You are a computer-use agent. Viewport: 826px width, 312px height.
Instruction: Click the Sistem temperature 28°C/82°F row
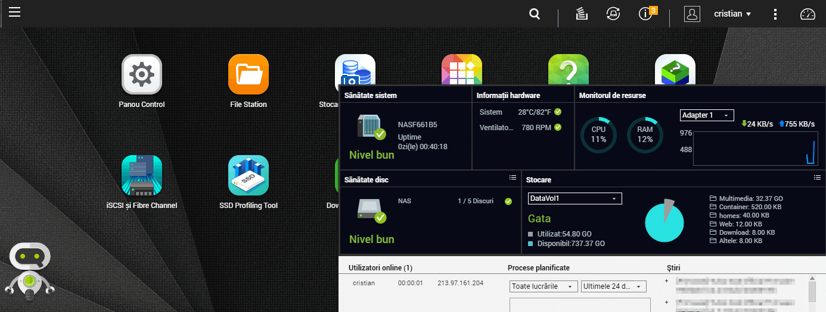coord(520,112)
